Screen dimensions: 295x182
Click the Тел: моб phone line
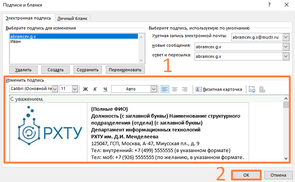tap(167, 157)
